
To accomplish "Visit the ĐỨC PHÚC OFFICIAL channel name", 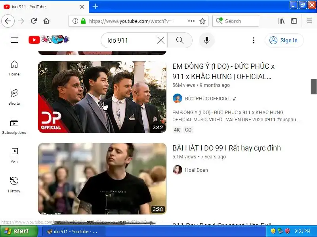I will 207,98.
